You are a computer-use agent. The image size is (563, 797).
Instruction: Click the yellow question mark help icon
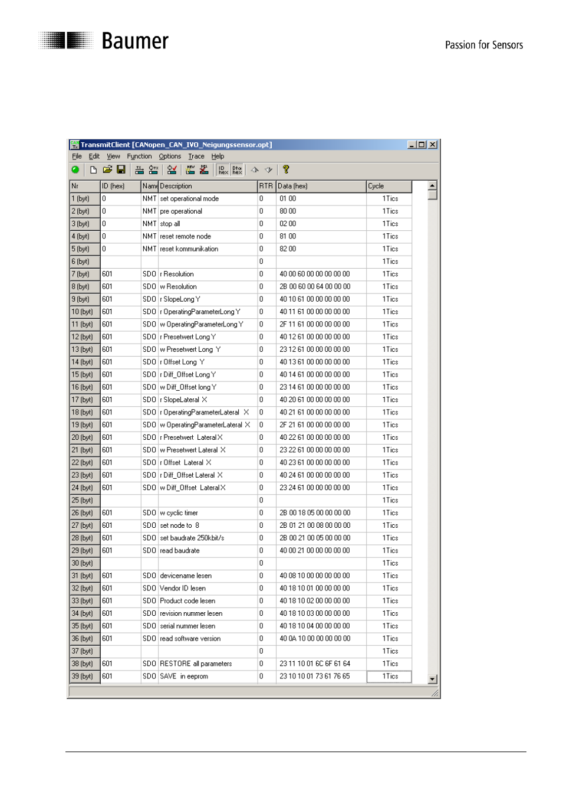(x=286, y=170)
